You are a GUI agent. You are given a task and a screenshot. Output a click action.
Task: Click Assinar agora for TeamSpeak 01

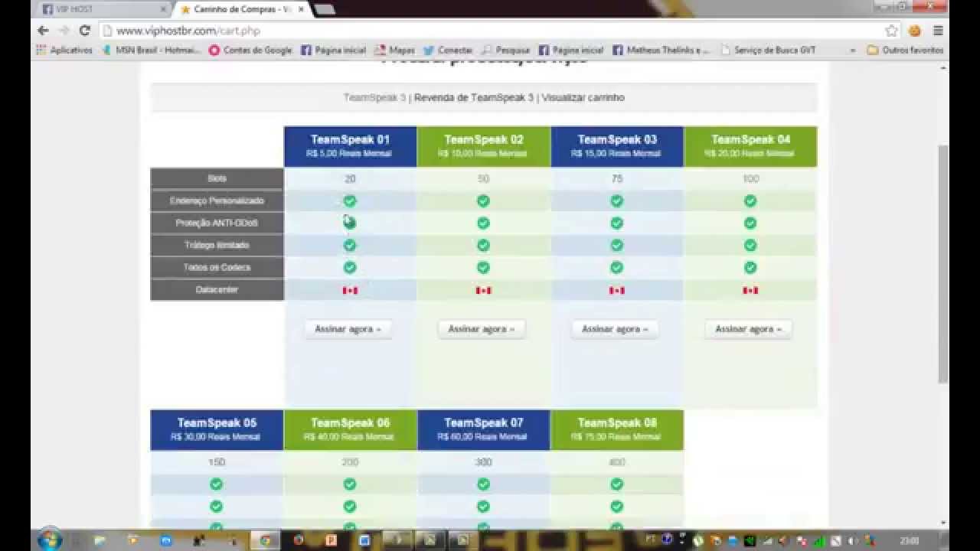(x=348, y=329)
